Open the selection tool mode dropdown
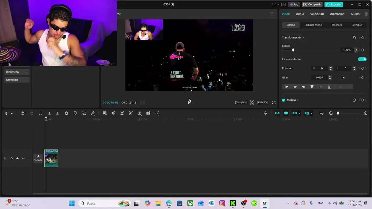Screen dimensions: 372x209 [12, 113]
